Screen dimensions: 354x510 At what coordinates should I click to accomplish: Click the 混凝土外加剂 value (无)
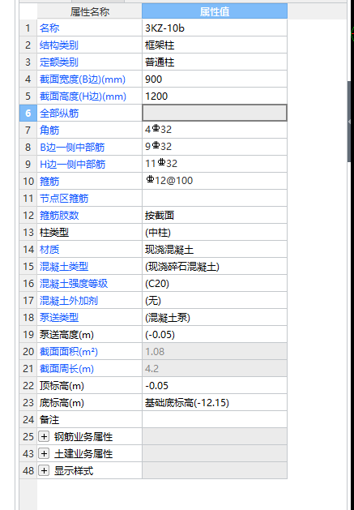coord(153,300)
